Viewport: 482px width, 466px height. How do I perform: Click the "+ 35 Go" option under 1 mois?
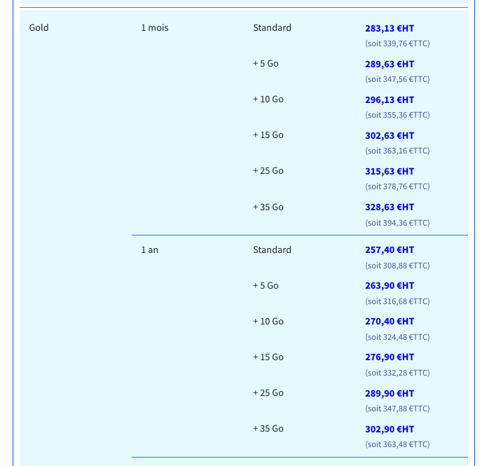[x=268, y=207]
